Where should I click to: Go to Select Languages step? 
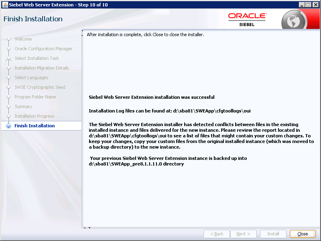tap(31, 78)
